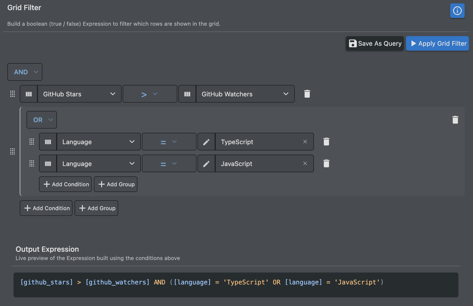Click the column icon beside GitHub Watchers
This screenshot has height=306, width=473.
pyautogui.click(x=187, y=94)
